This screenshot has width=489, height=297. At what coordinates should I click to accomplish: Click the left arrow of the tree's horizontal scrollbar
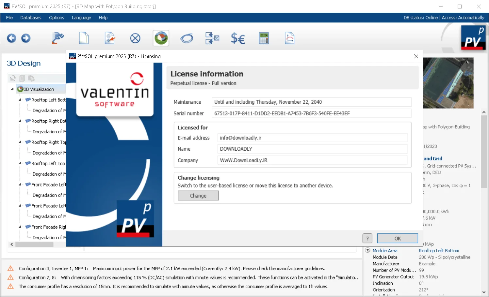(12, 244)
